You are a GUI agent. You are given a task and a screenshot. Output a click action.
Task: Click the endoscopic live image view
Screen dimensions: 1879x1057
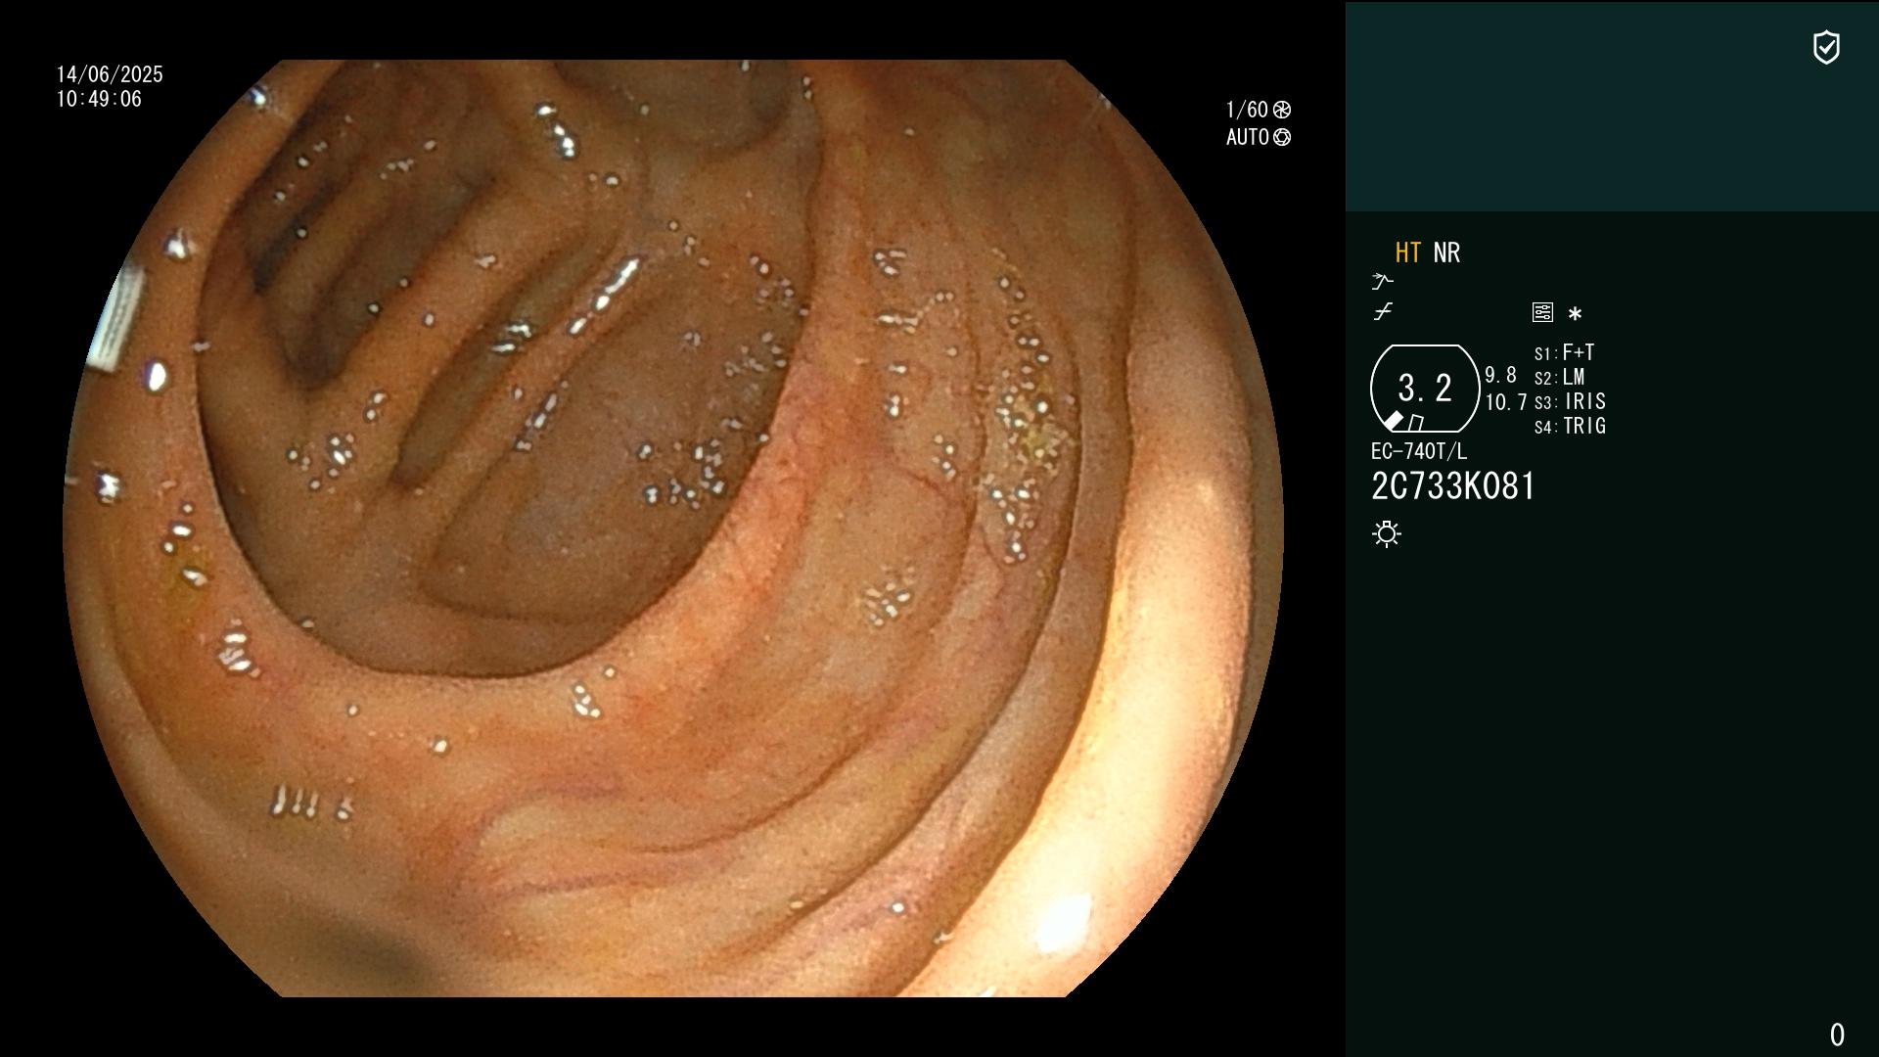[x=673, y=528]
